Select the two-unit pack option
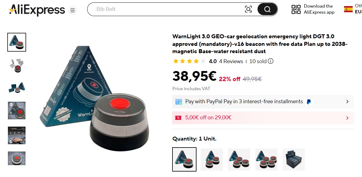 click(212, 159)
